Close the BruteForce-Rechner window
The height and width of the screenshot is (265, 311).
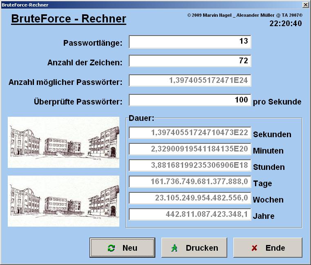tap(305, 4)
